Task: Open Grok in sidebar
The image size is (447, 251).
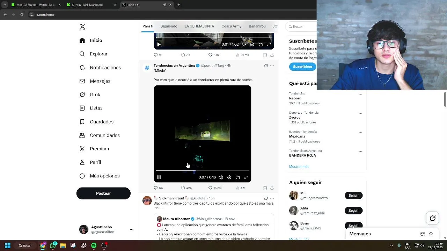Action: click(x=90, y=94)
